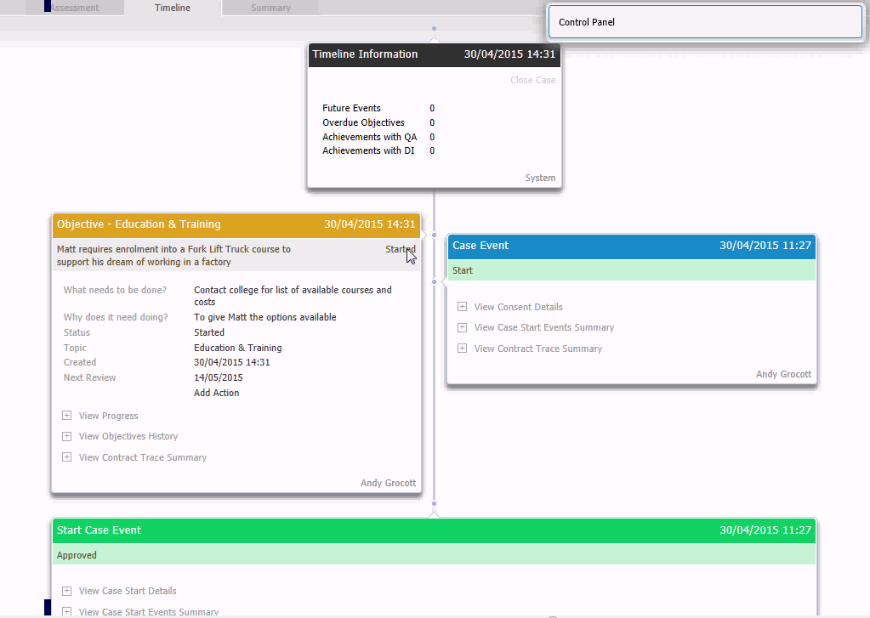
Task: Click the System label in Timeline Information
Action: (x=540, y=178)
